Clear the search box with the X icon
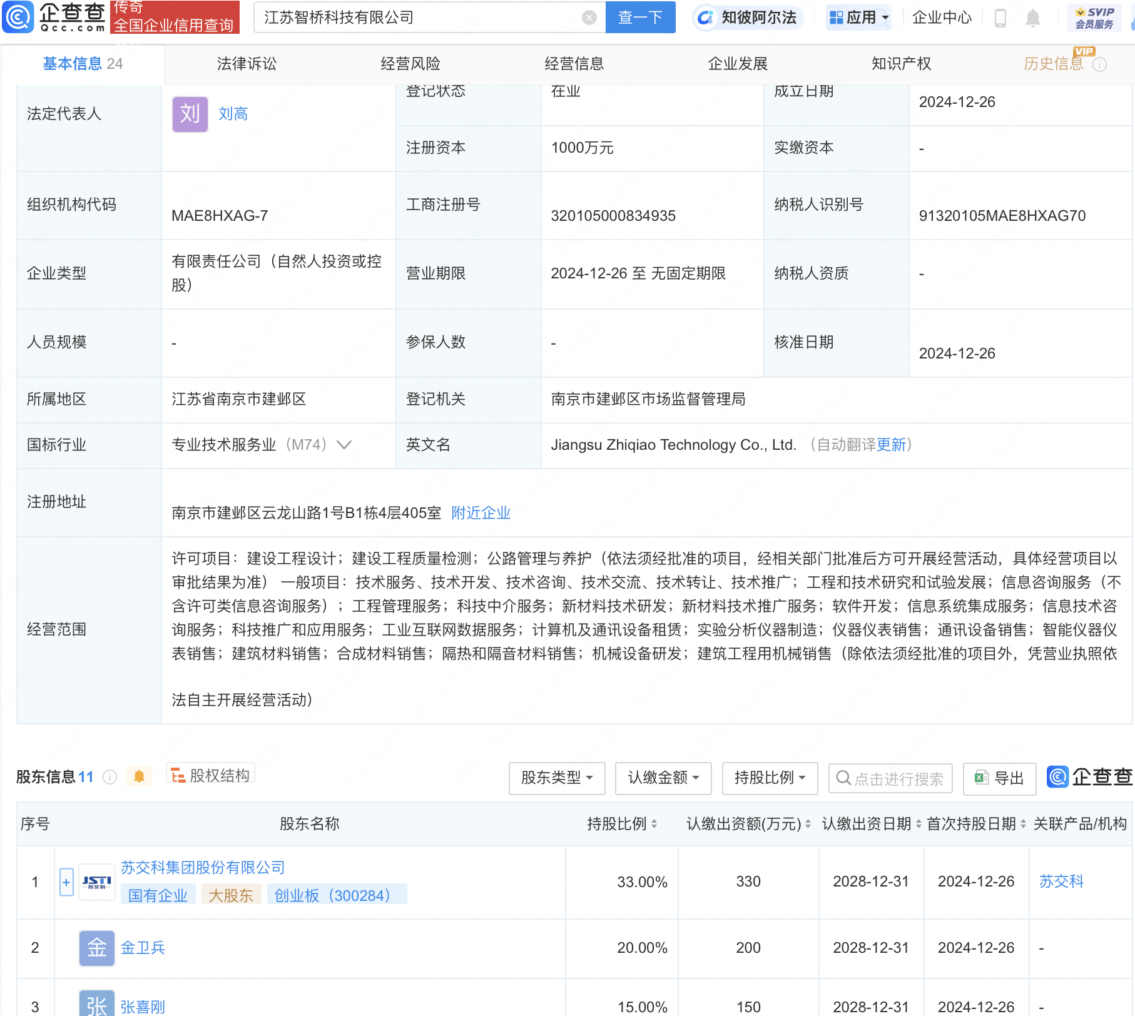The width and height of the screenshot is (1135, 1016). 589,18
